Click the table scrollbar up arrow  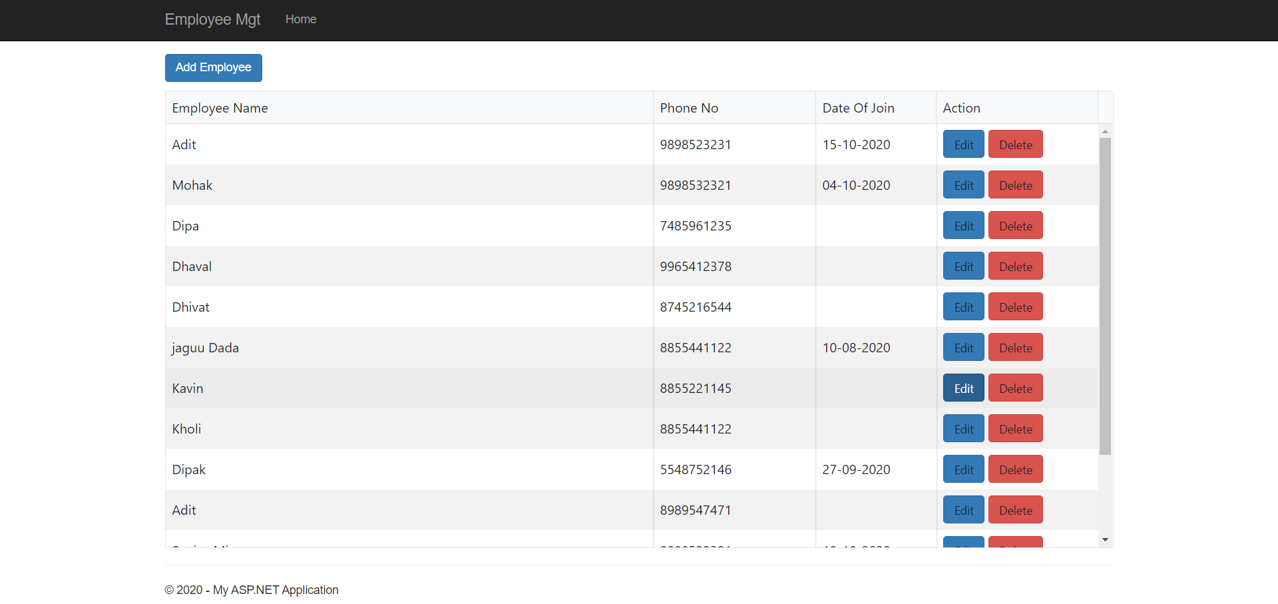pyautogui.click(x=1105, y=132)
